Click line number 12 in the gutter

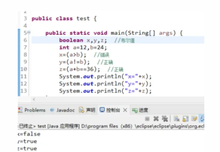tap(24, 84)
